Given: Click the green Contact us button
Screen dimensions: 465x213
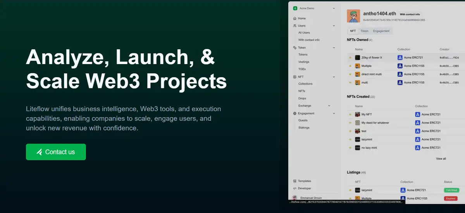Looking at the screenshot, I should 56,152.
